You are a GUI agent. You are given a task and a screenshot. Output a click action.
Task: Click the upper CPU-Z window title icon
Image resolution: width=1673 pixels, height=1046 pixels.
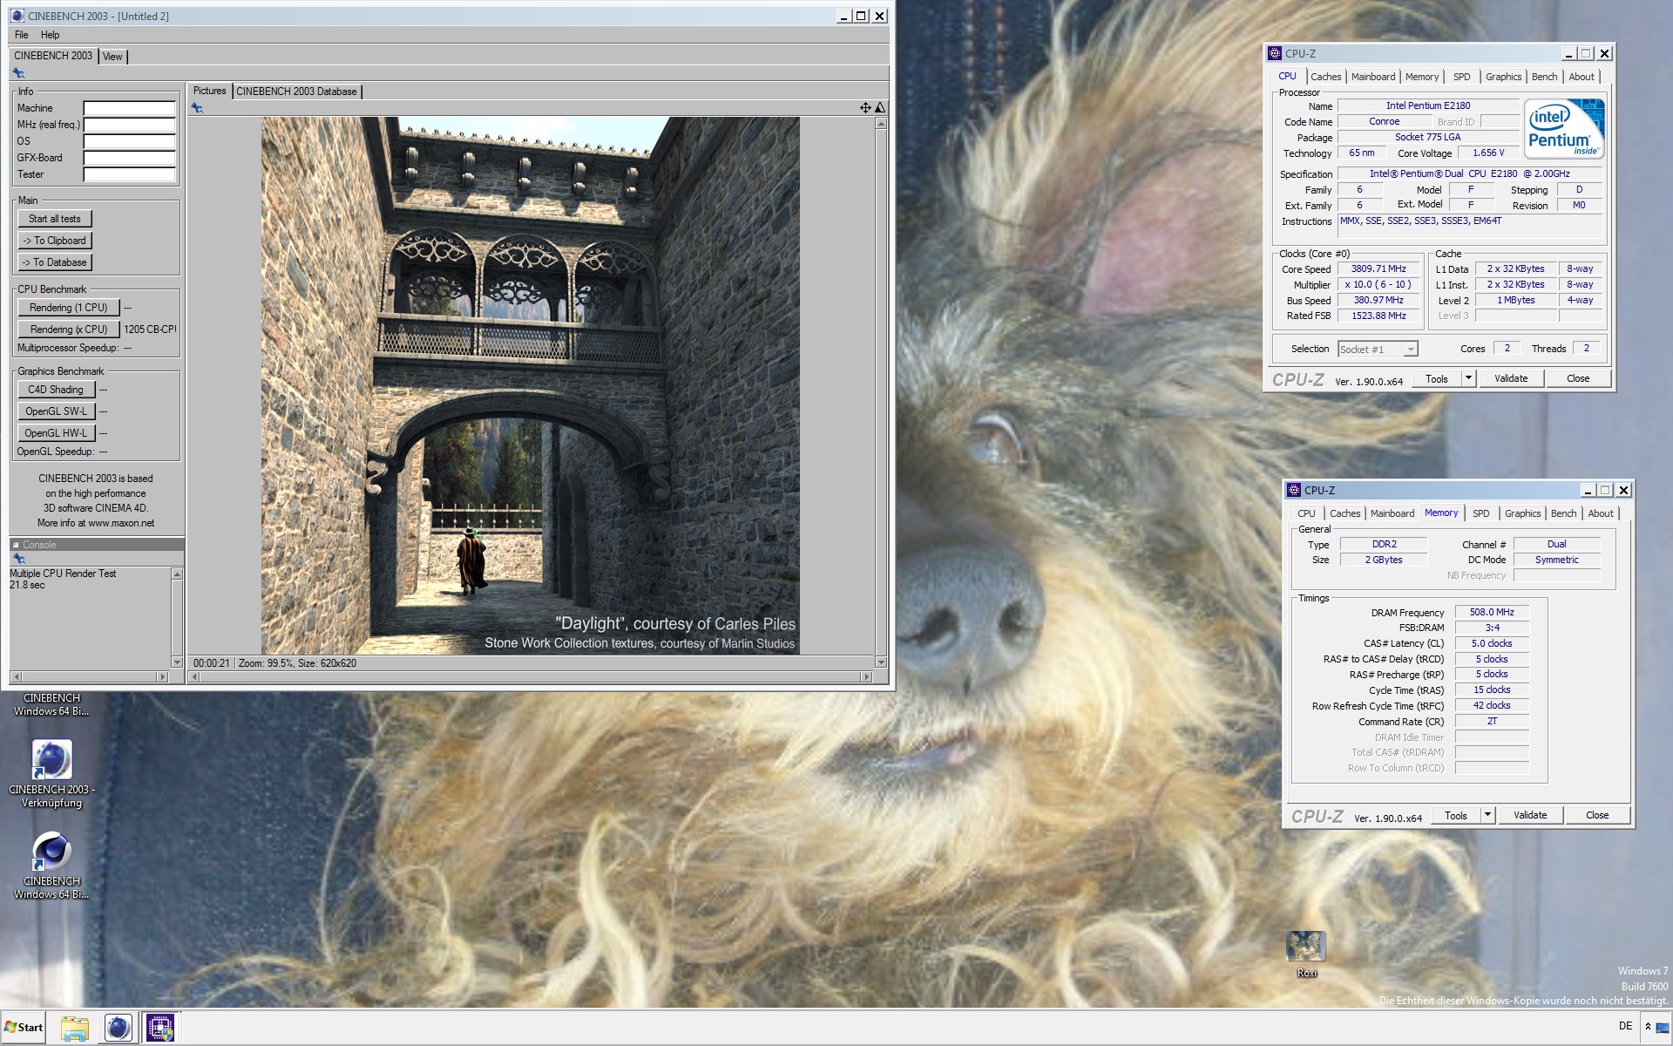click(x=1275, y=53)
